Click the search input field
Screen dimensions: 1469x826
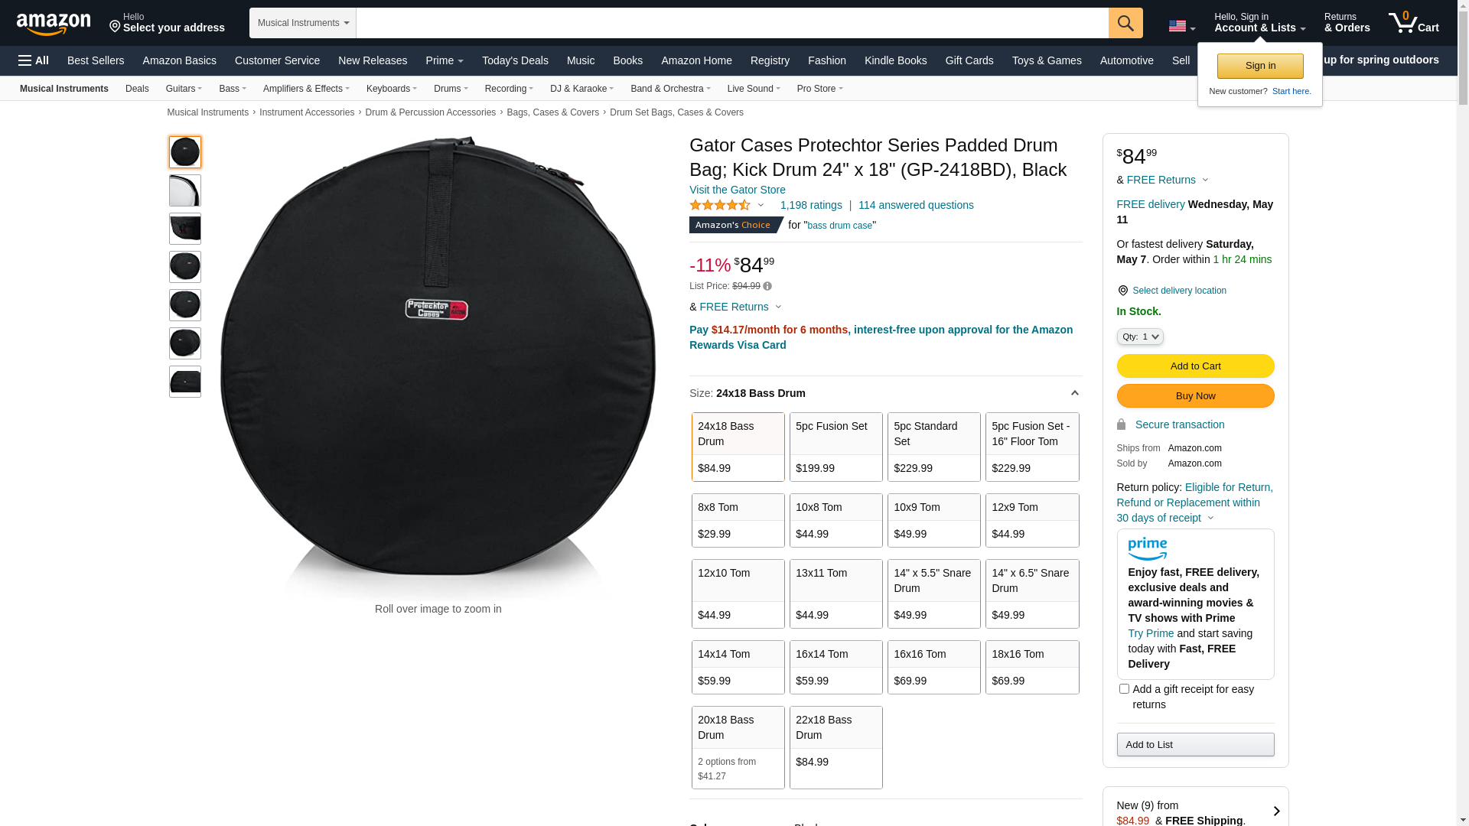(731, 23)
